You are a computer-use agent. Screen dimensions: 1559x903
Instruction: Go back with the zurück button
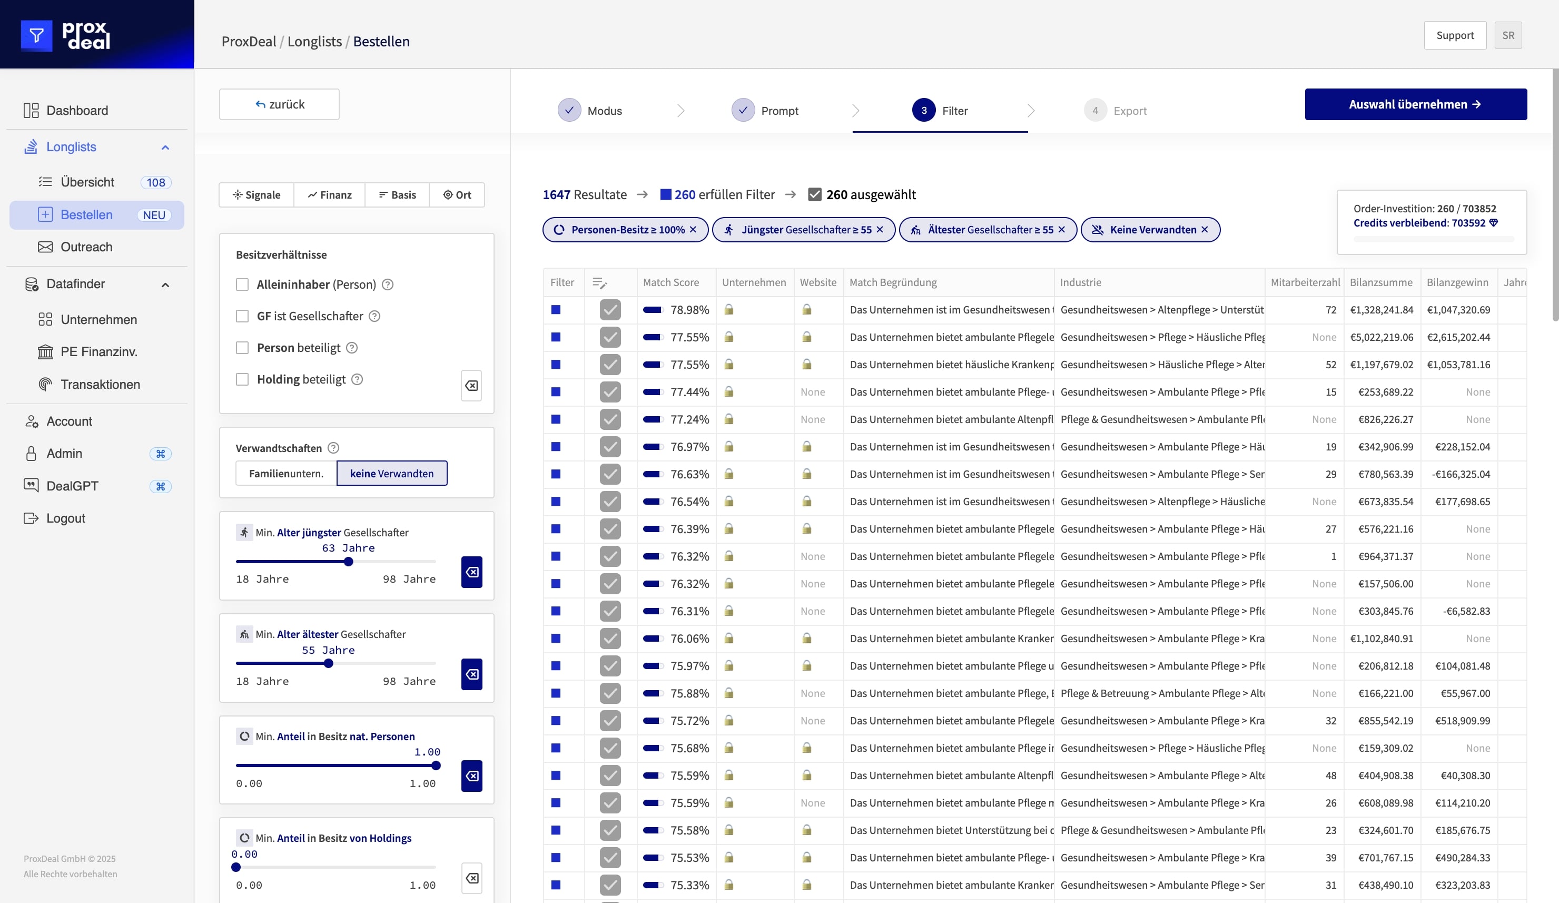(279, 104)
